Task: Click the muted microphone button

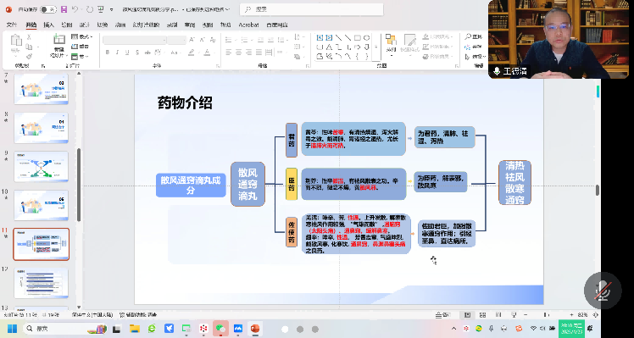Action: click(603, 291)
